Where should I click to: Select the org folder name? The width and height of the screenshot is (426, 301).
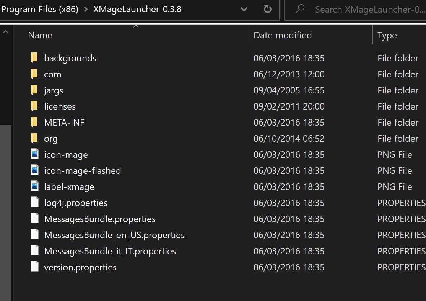point(51,139)
